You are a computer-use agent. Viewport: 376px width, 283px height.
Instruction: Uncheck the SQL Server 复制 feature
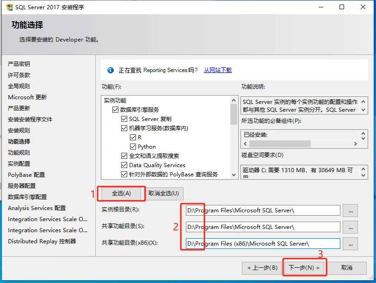click(x=124, y=119)
